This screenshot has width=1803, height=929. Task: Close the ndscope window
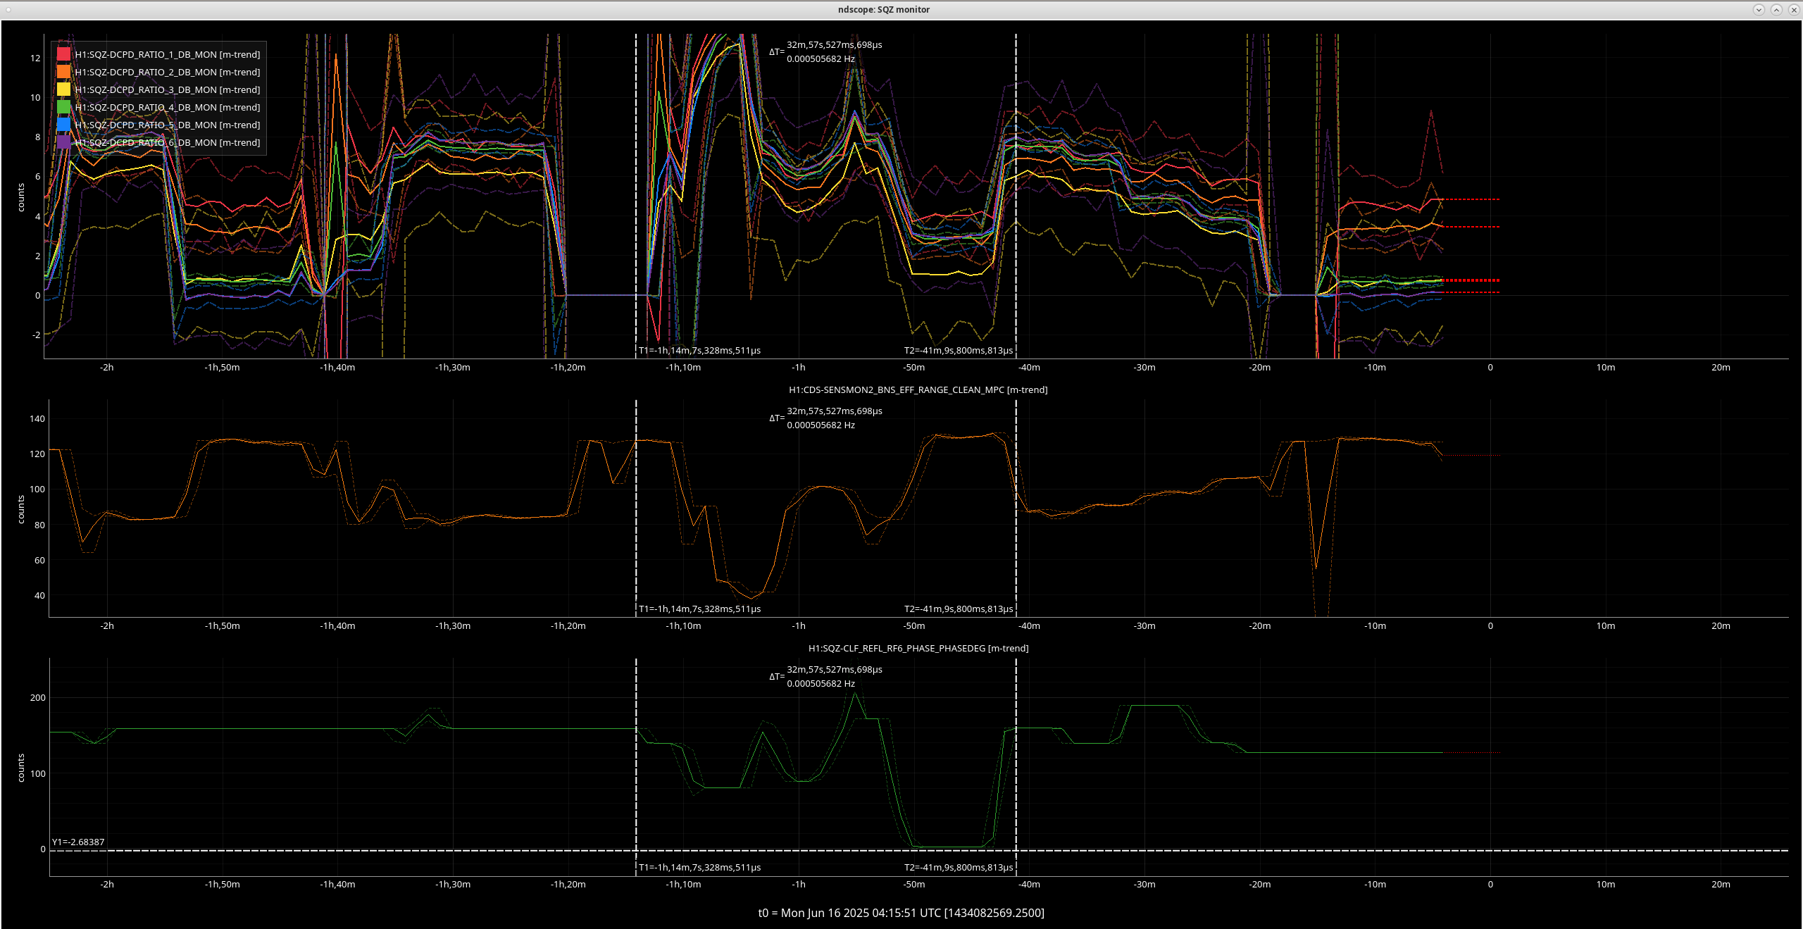pyautogui.click(x=1794, y=9)
